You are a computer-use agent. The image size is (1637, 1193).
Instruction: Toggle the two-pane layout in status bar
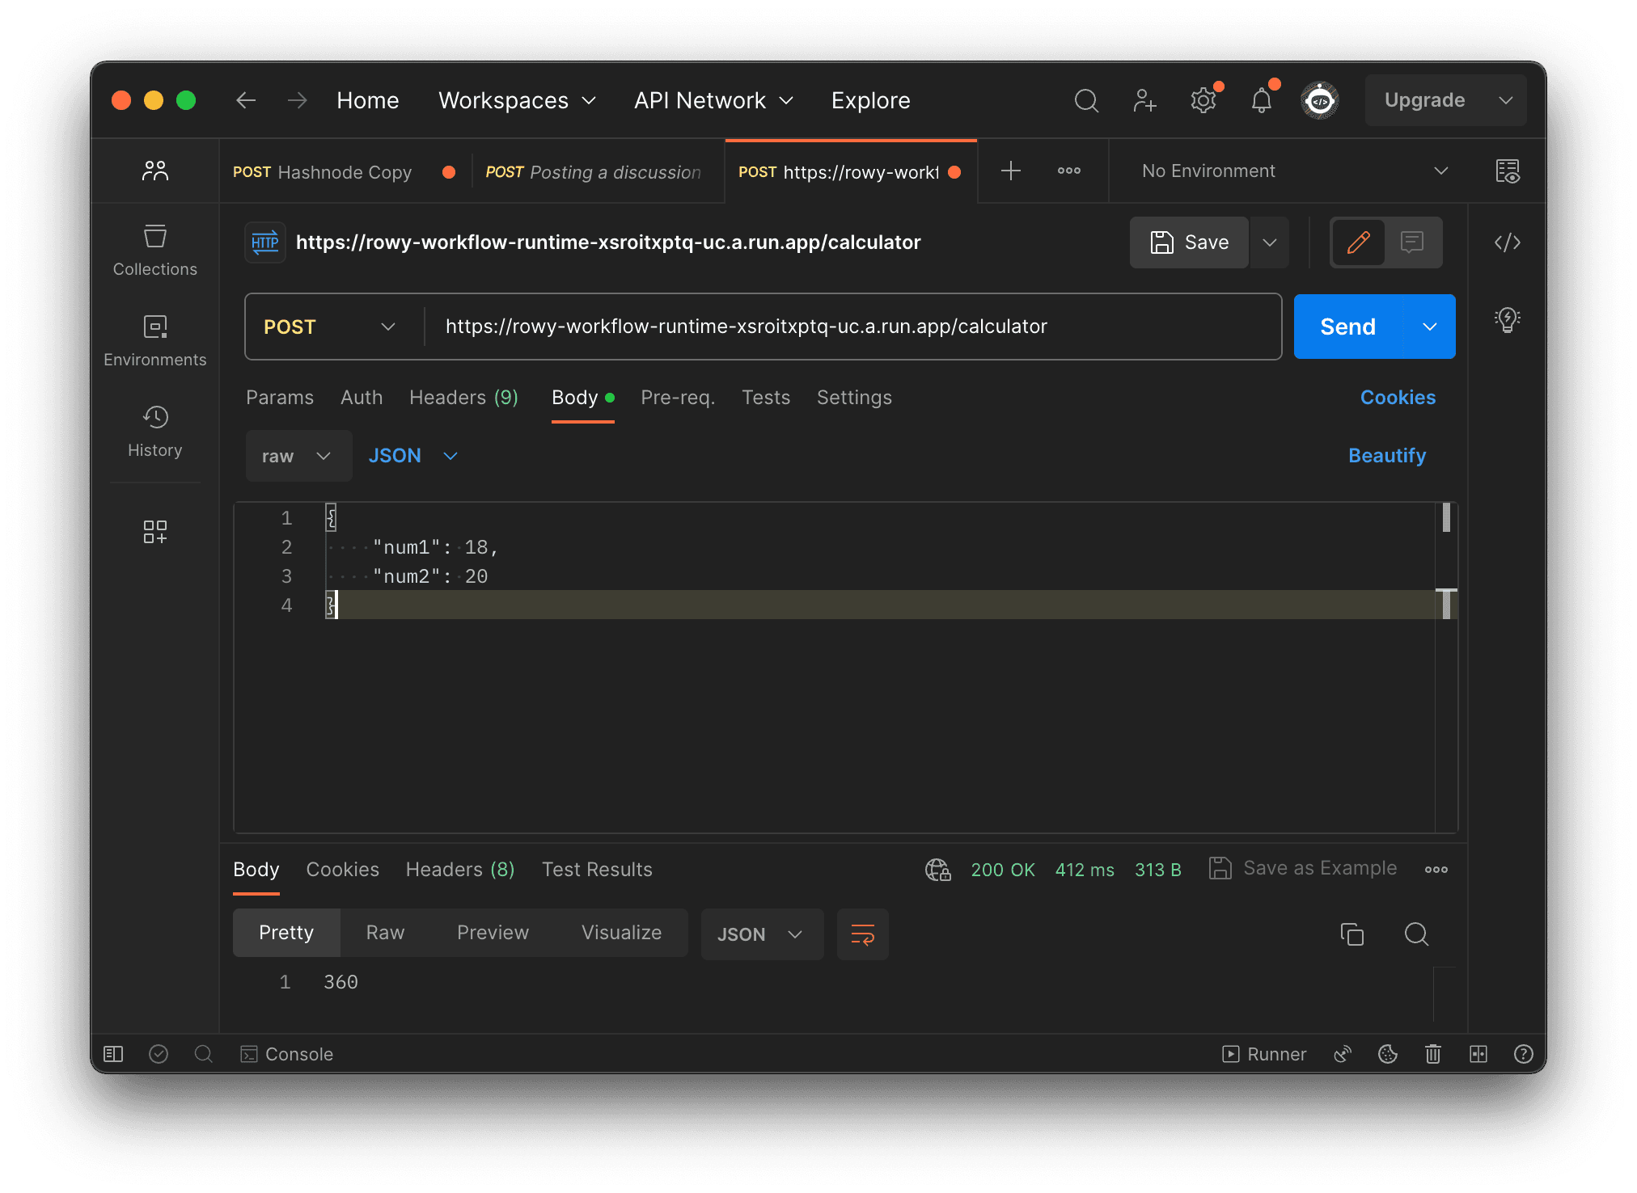[1479, 1054]
